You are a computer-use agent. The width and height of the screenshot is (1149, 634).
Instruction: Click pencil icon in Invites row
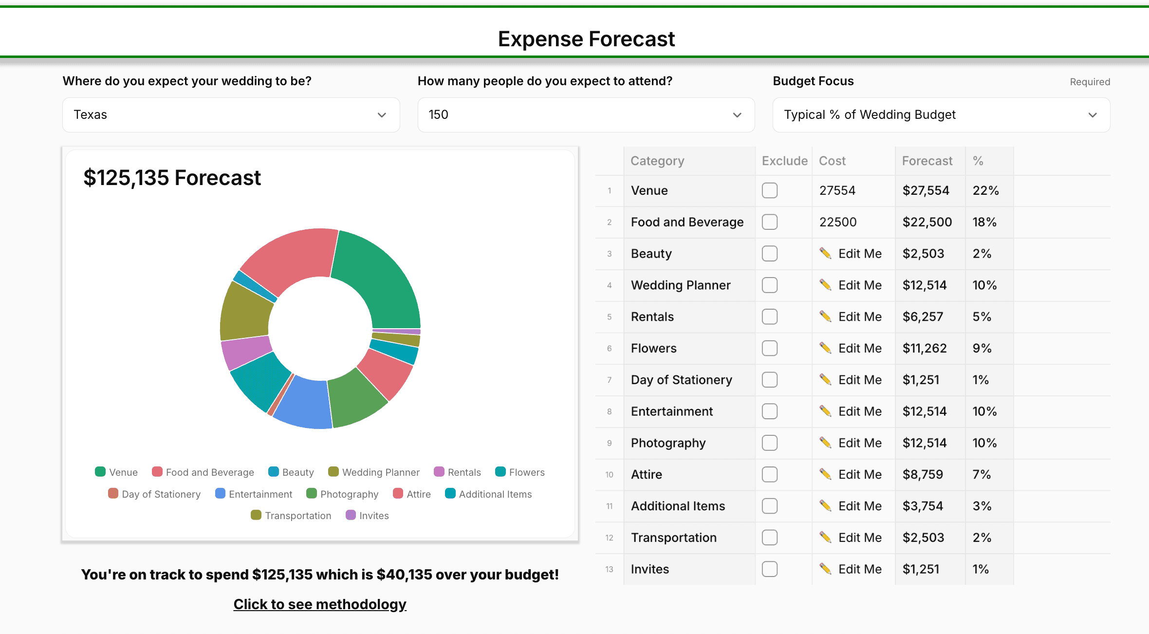pyautogui.click(x=825, y=569)
